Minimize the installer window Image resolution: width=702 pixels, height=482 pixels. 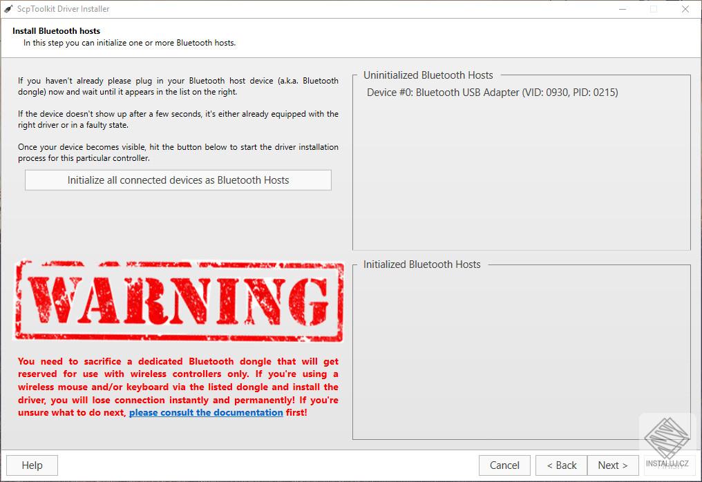point(623,9)
